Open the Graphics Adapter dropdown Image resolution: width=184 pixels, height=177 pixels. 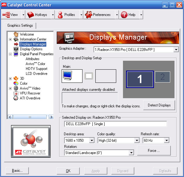[176, 49]
